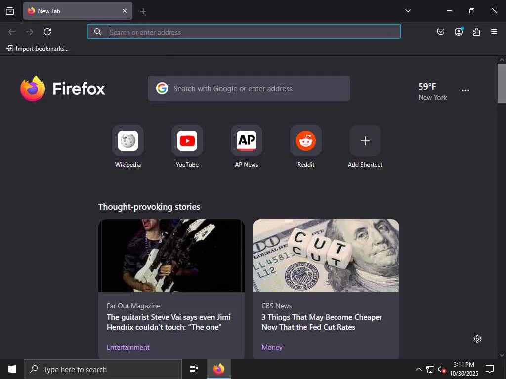Click the Google logo in search box
This screenshot has width=506, height=379.
click(162, 88)
